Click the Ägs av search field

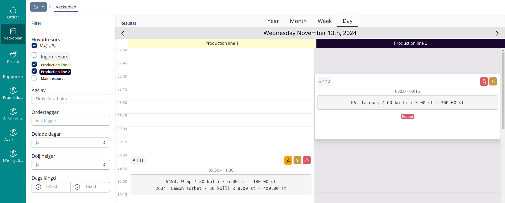pyautogui.click(x=70, y=99)
